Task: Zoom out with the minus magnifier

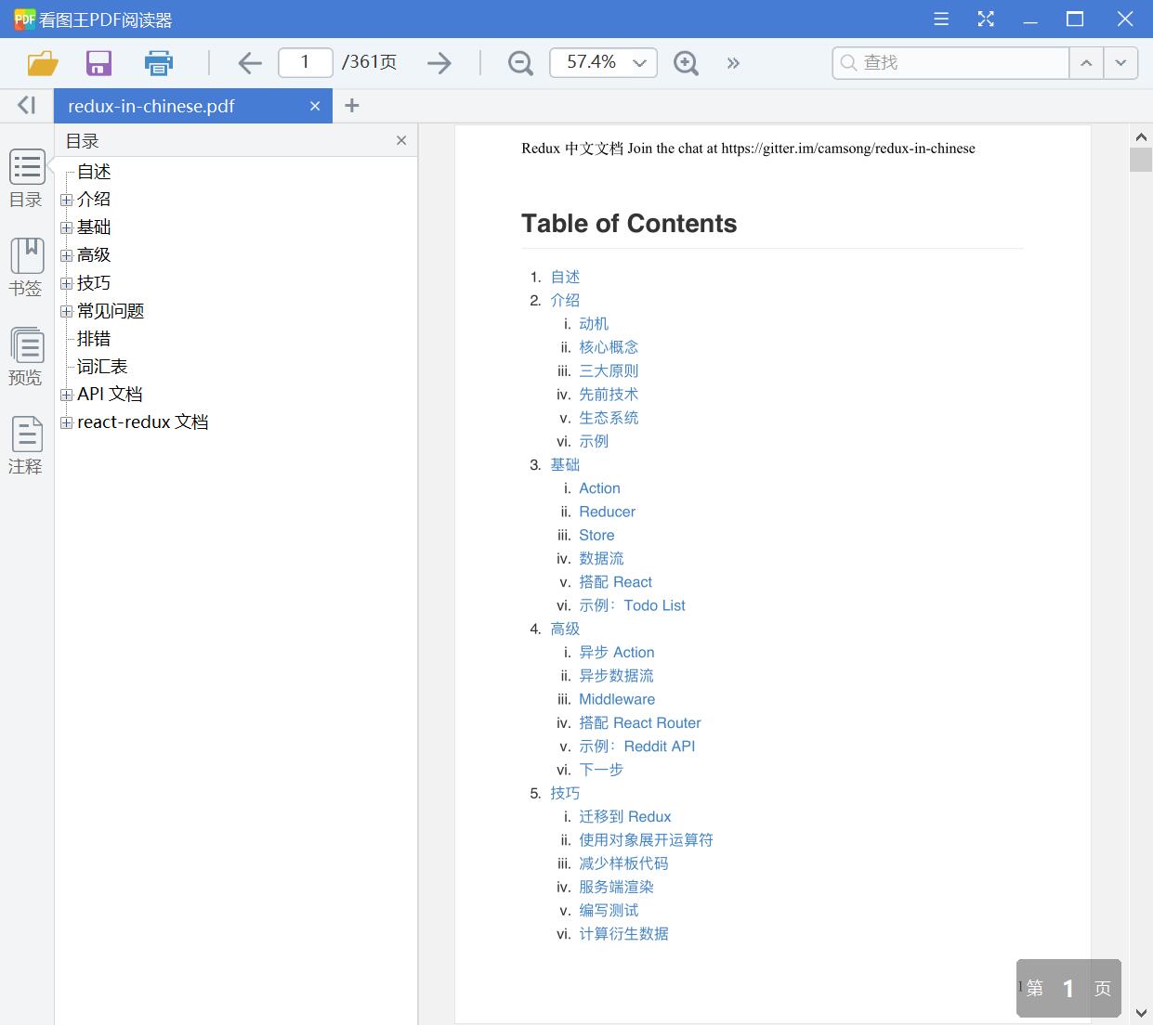Action: [x=520, y=63]
